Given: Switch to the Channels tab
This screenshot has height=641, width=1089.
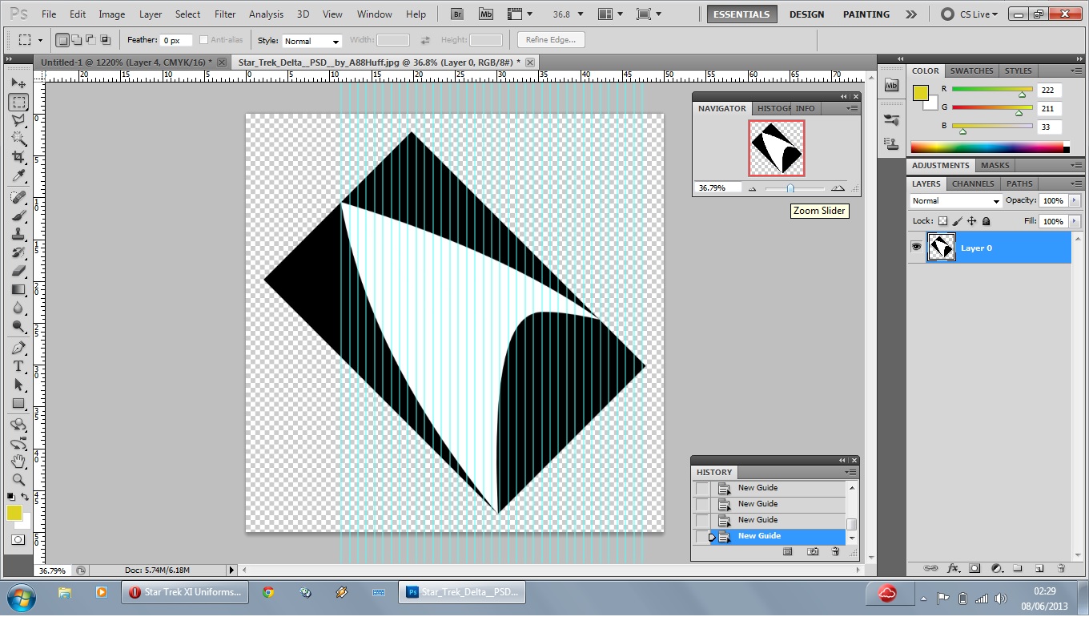Looking at the screenshot, I should [973, 183].
